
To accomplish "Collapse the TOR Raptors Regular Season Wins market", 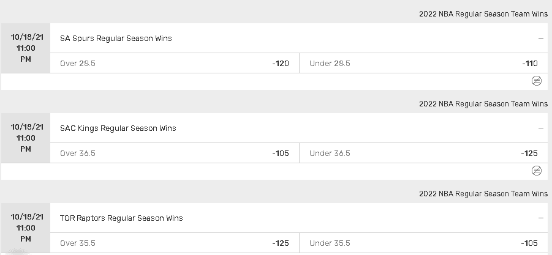I will 541,218.
